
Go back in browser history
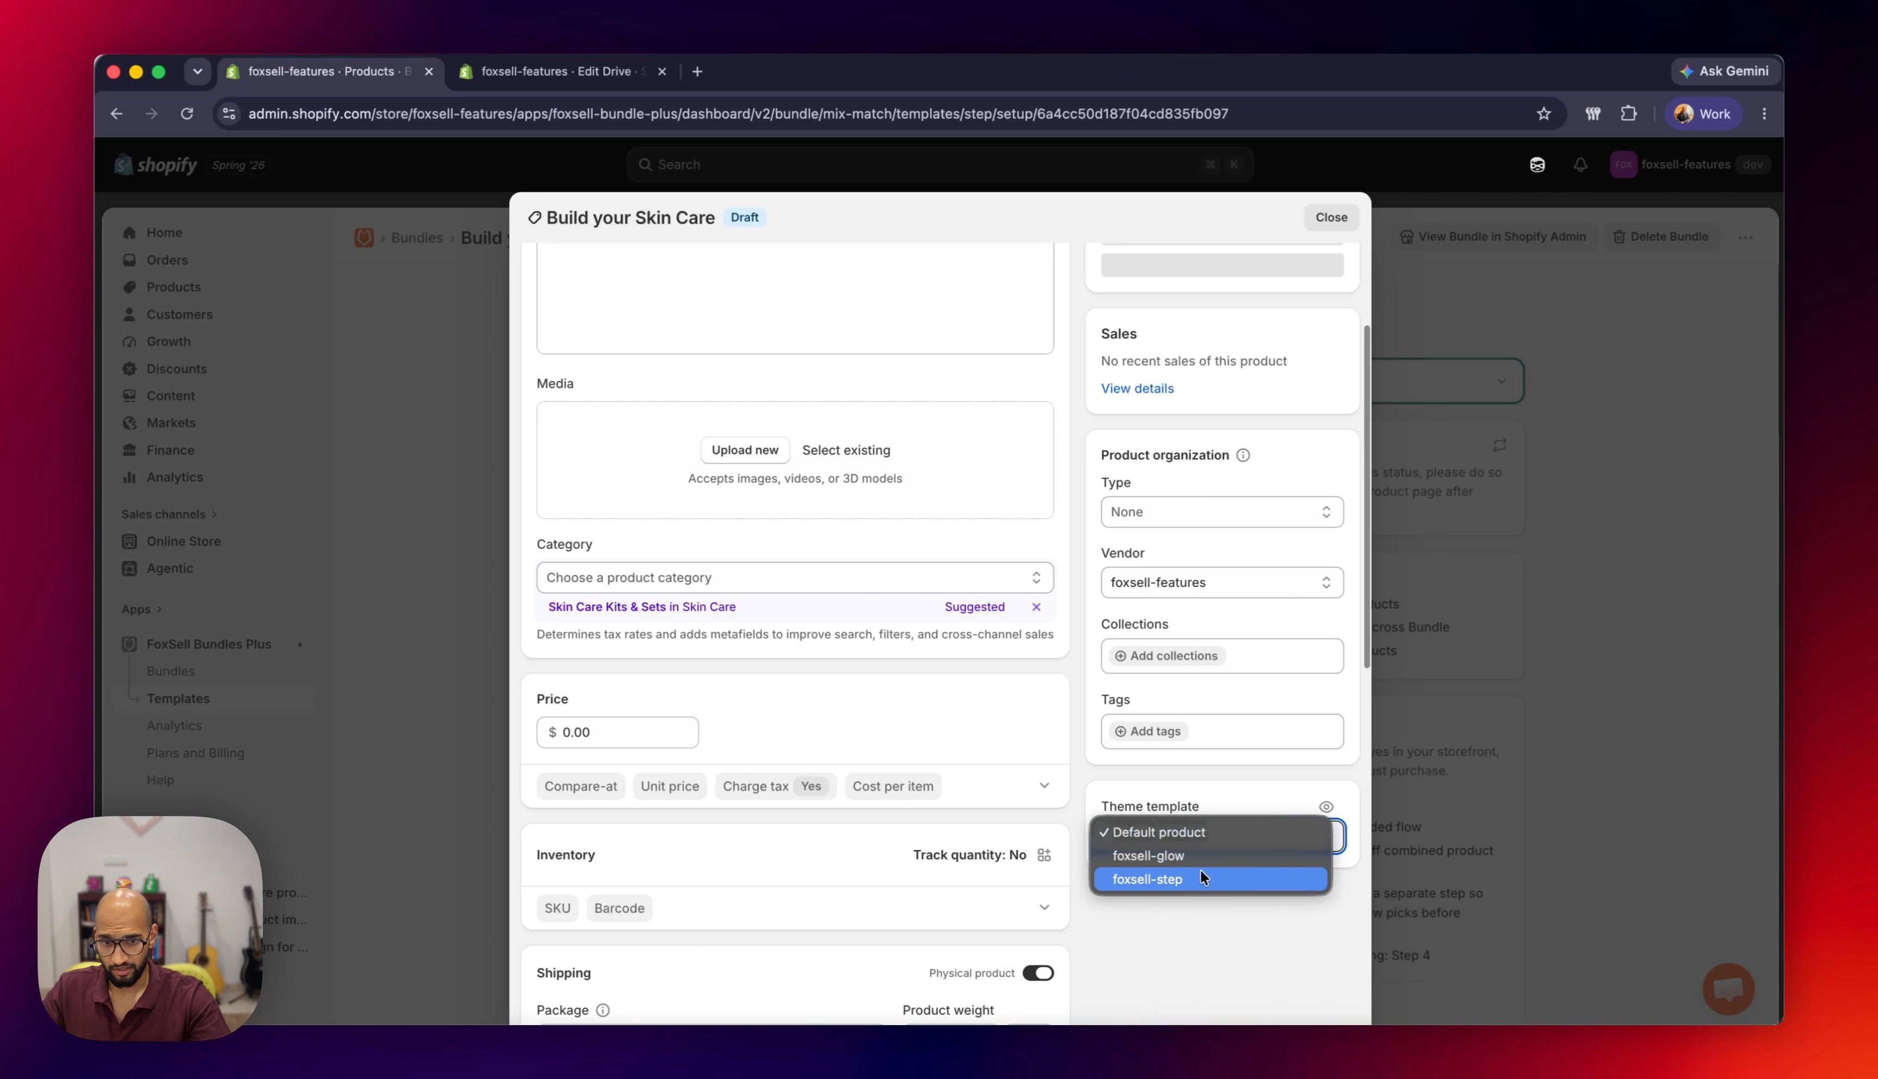tap(116, 114)
